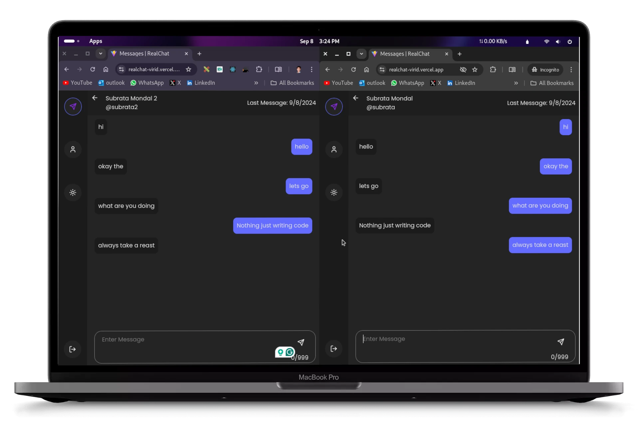639x426 pixels.
Task: Open the YouTube bookmark link
Action: click(x=77, y=83)
